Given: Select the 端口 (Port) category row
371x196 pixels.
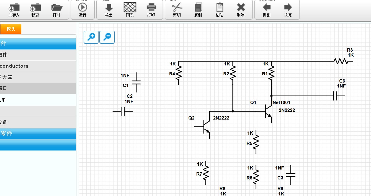Looking at the screenshot, I should 38,88.
